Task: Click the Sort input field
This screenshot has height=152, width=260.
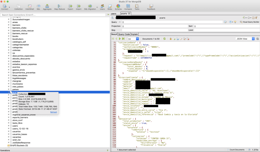Action: pyautogui.click(x=227, y=26)
